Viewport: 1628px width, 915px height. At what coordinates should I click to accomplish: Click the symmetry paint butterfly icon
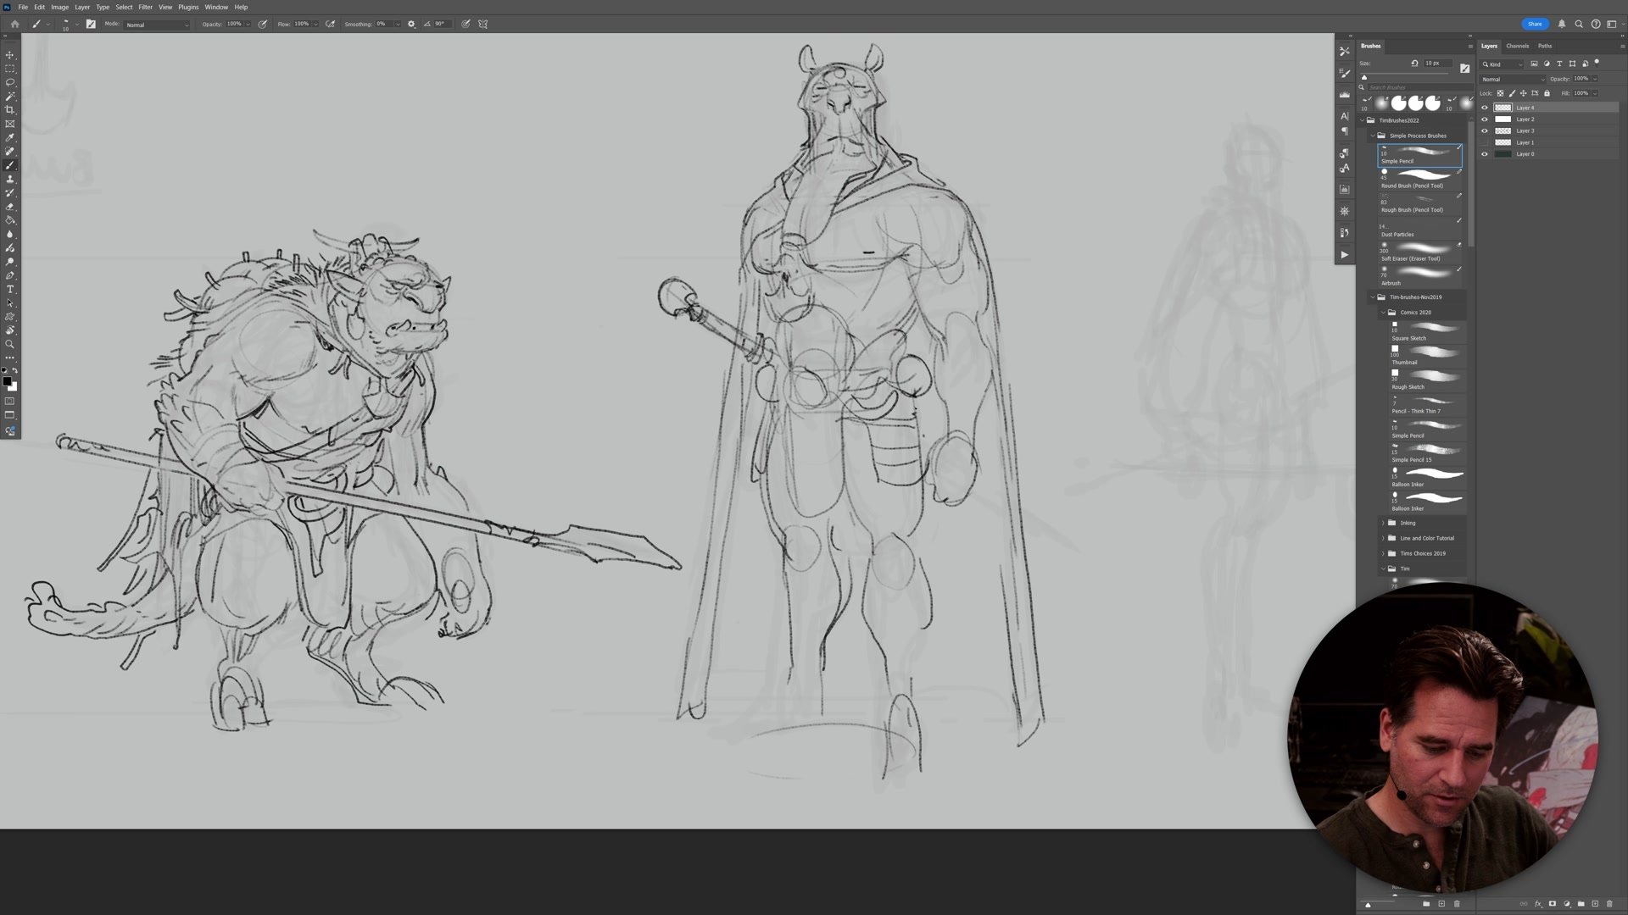point(483,24)
